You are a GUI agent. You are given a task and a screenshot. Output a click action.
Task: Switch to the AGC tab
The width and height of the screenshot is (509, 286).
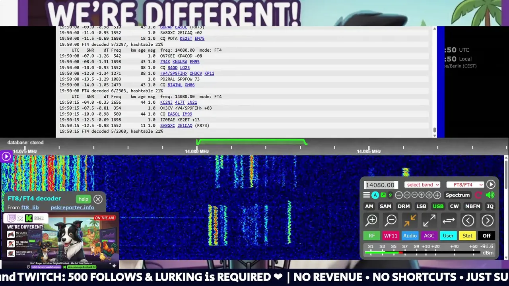tap(429, 236)
